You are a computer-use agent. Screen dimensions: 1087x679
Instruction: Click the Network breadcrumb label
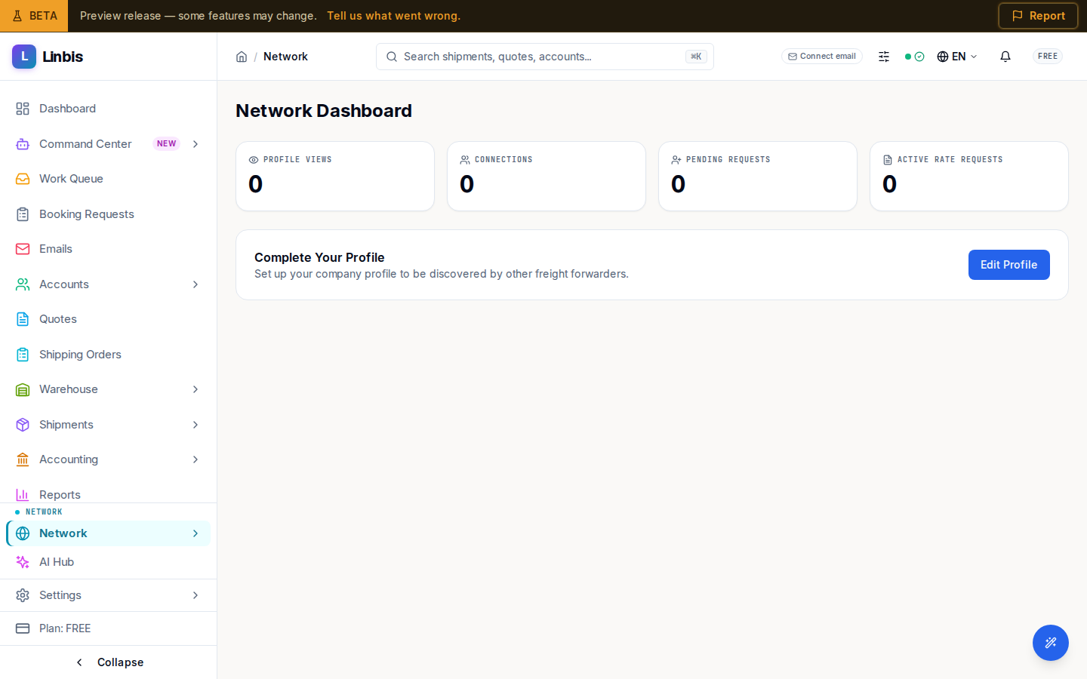pyautogui.click(x=285, y=57)
